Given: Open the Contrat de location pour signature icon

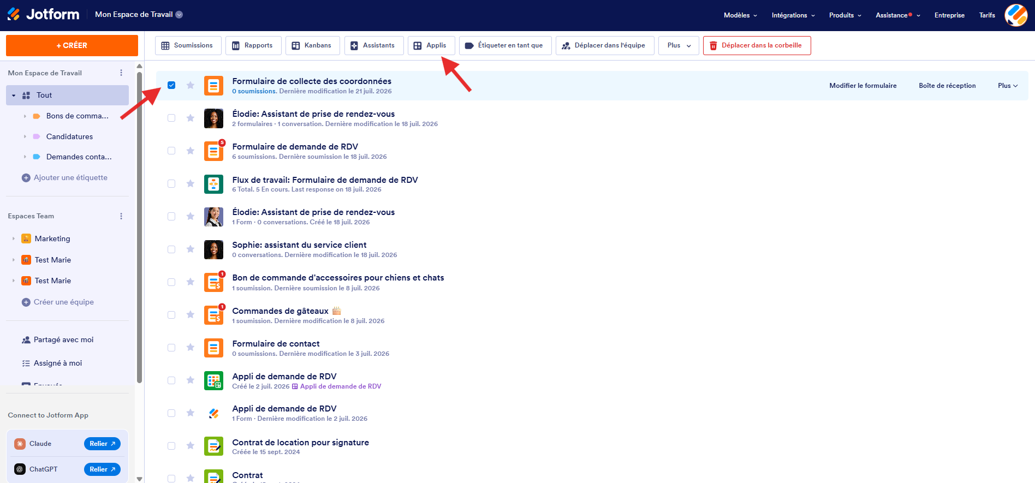Looking at the screenshot, I should click(213, 446).
